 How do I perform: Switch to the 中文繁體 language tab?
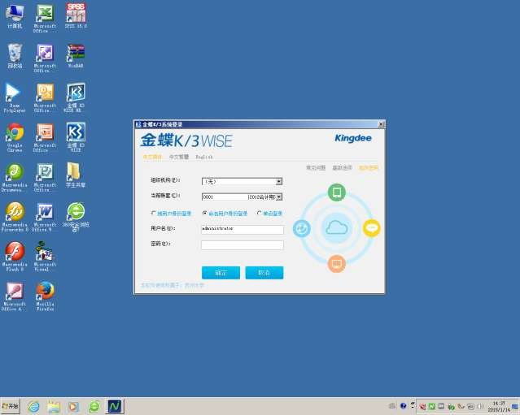[179, 157]
